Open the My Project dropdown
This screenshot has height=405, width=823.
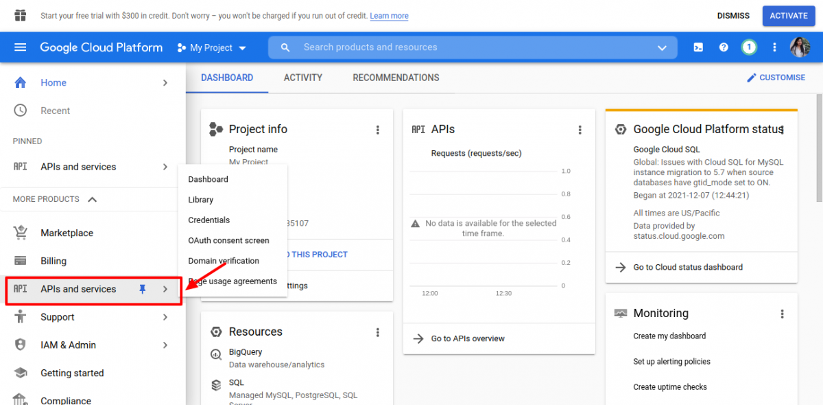212,47
